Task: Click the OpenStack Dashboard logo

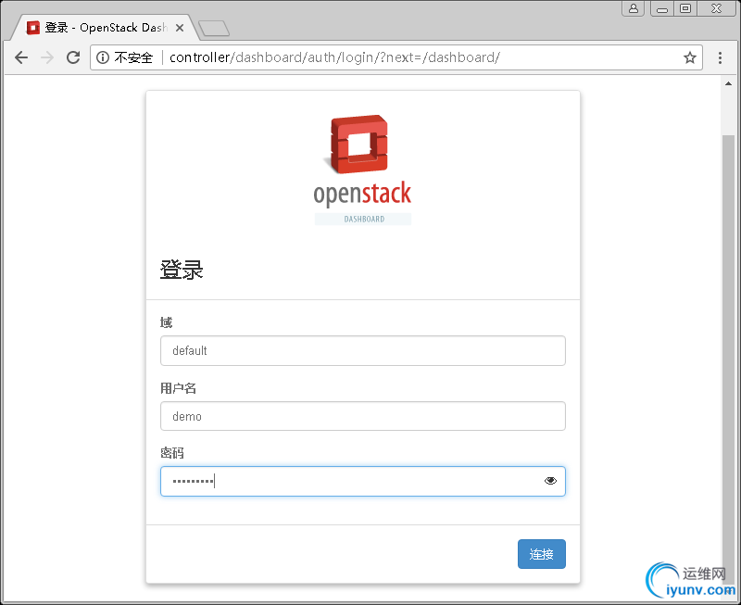Action: point(362,170)
